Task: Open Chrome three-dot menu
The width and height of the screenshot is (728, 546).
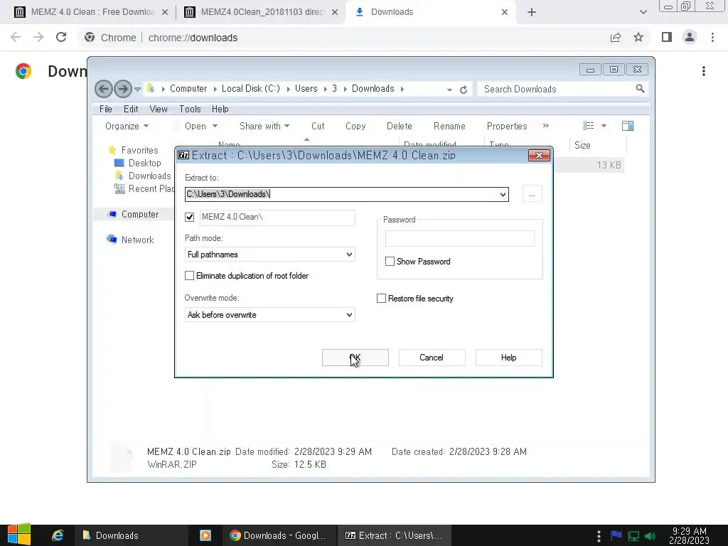Action: pos(712,37)
